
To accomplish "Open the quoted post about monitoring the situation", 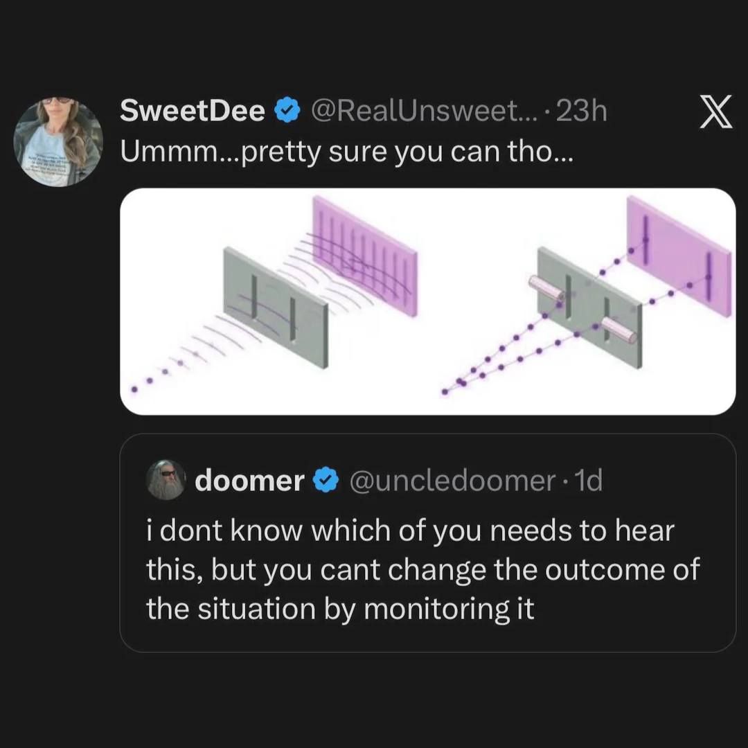I will pos(422,570).
